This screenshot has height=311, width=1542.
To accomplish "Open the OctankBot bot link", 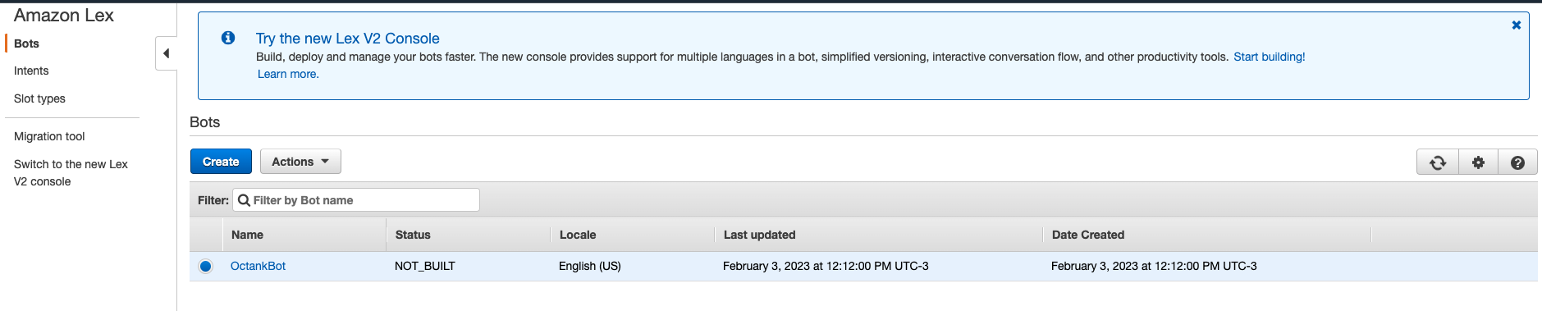I will pos(258,266).
